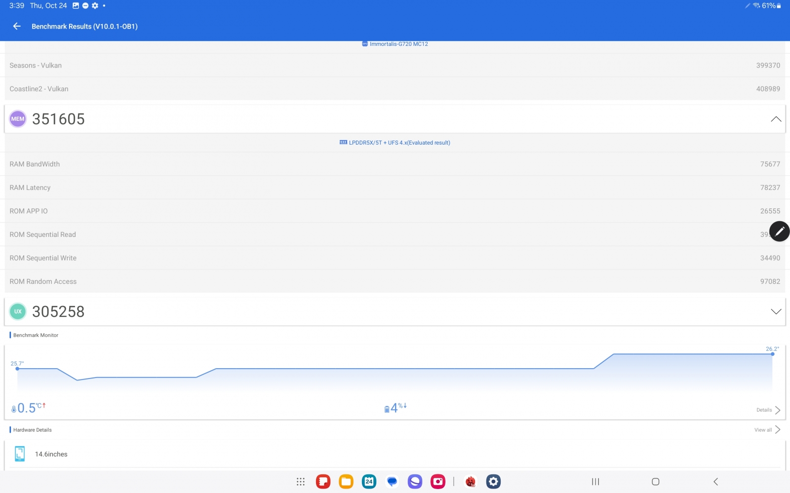This screenshot has width=790, height=493.
Task: Open Samsung Notes from the taskbar
Action: [323, 482]
